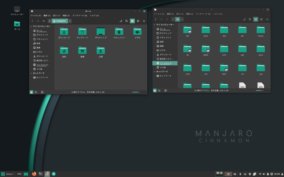
Task: Open the search icon in the toolbar
Action: point(126,21)
